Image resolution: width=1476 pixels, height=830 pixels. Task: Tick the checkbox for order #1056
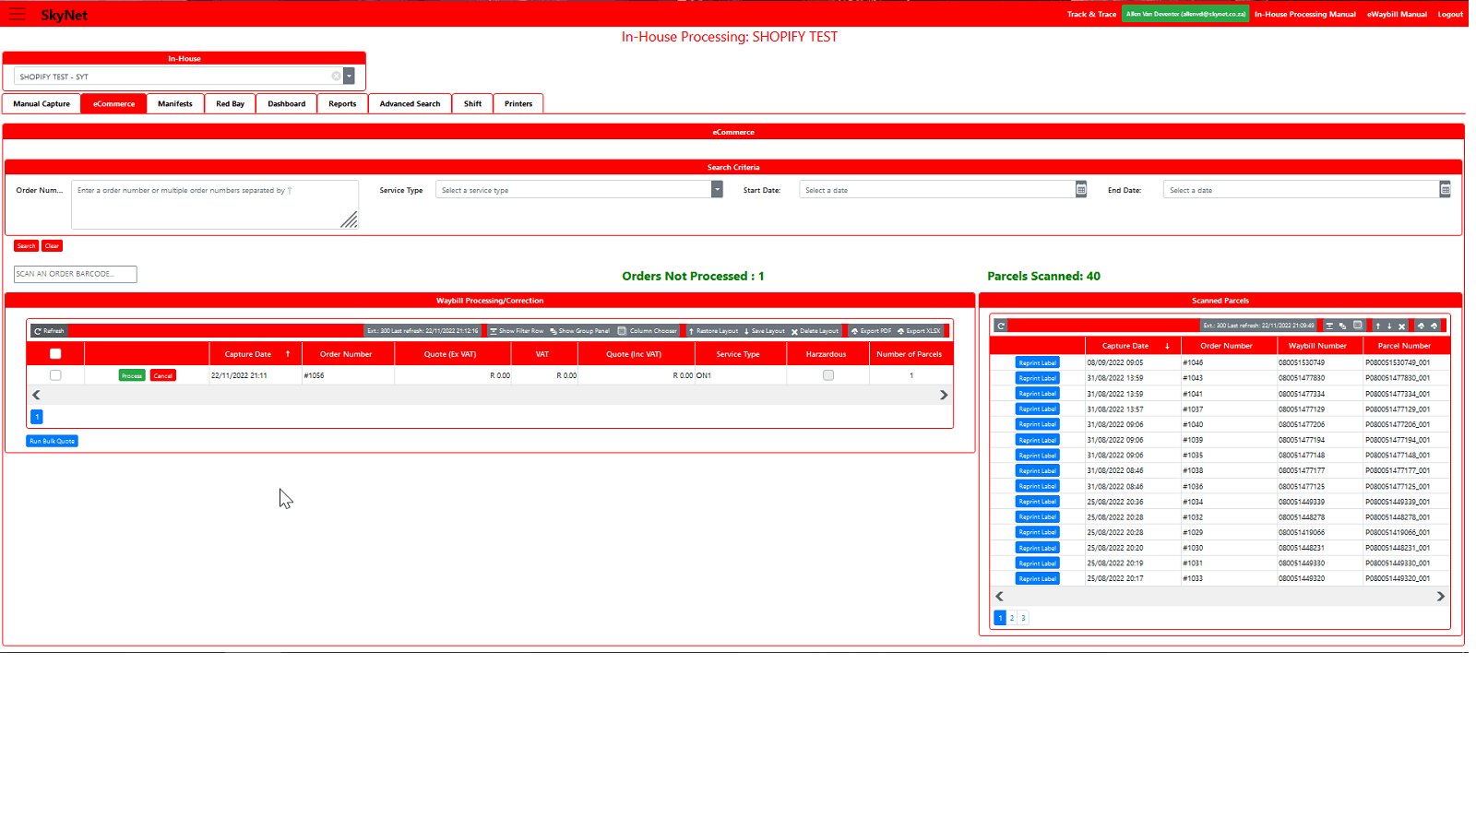click(54, 374)
